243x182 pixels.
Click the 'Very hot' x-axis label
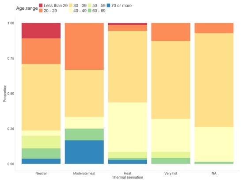tap(171, 173)
